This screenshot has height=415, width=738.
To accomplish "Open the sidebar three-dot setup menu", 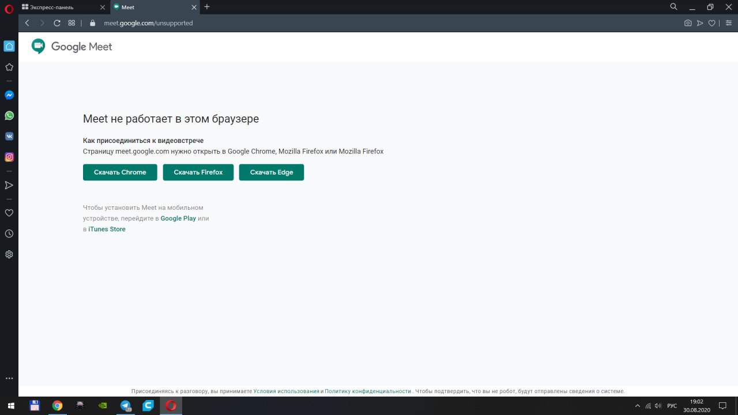I will coord(9,379).
